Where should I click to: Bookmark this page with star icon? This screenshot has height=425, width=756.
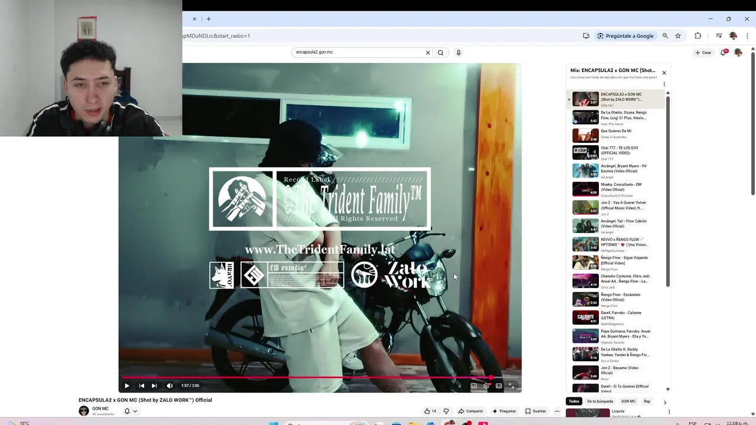tap(678, 35)
